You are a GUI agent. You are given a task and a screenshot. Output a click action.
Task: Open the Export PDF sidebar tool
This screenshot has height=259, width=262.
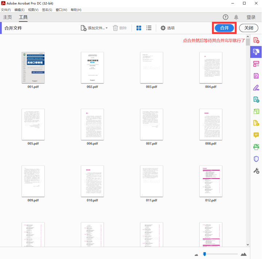click(x=256, y=99)
